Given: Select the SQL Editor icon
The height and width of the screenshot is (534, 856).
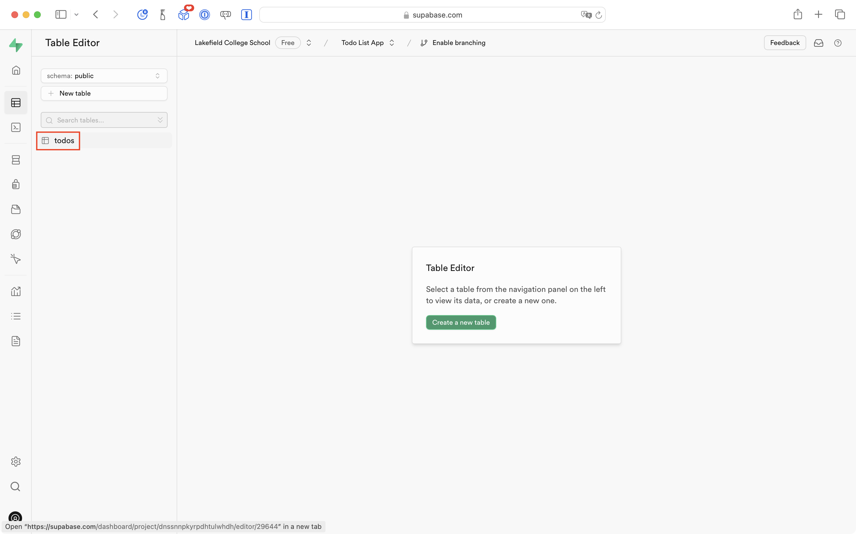Looking at the screenshot, I should (x=16, y=127).
